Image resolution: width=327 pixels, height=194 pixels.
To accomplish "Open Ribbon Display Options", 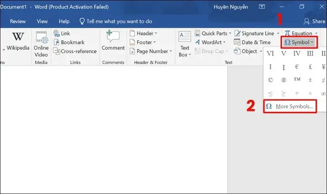I will click(x=262, y=7).
